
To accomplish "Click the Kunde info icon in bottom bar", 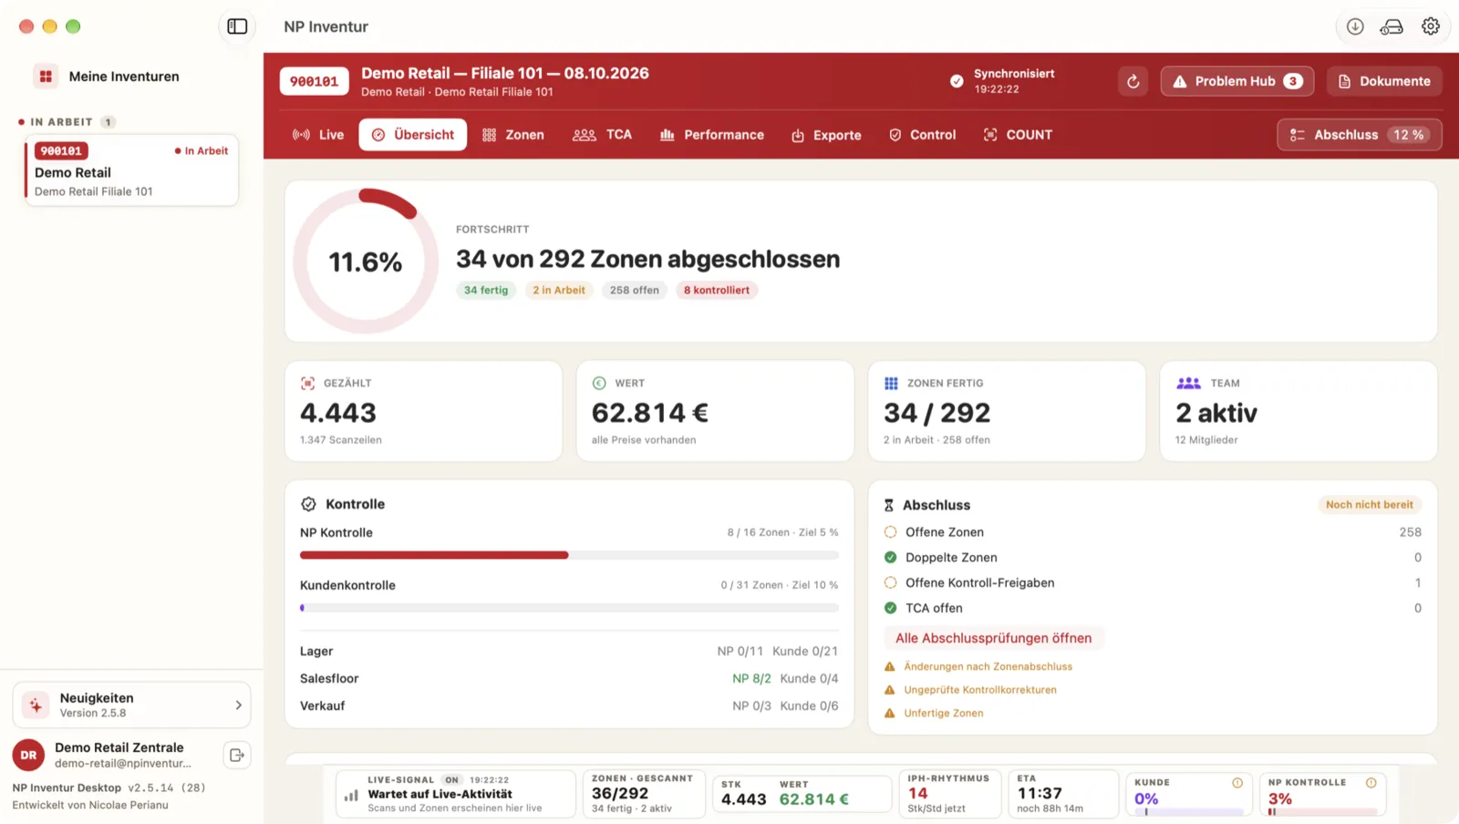I will (1237, 783).
